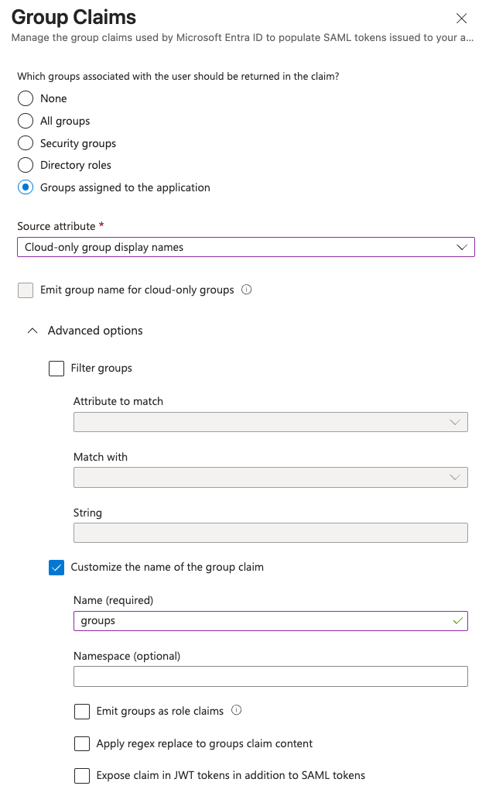Open the Source attribute dropdown
This screenshot has height=803, width=489.
[x=463, y=247]
